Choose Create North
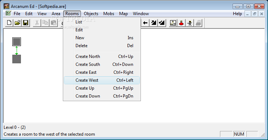The width and height of the screenshot is (268, 140). [102, 57]
